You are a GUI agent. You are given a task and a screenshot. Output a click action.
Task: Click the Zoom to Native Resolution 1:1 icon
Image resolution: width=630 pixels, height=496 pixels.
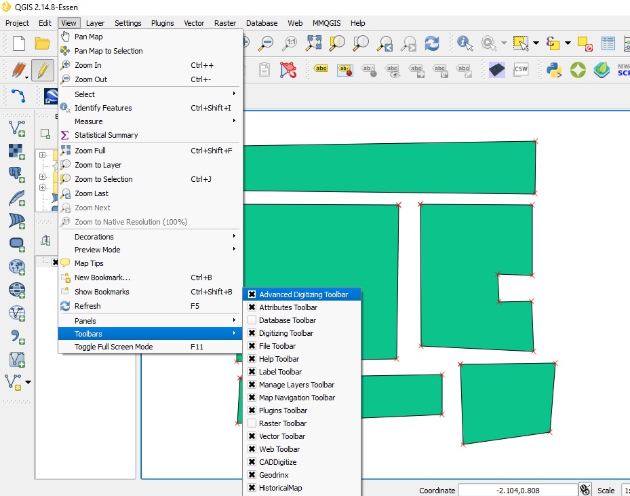click(290, 43)
